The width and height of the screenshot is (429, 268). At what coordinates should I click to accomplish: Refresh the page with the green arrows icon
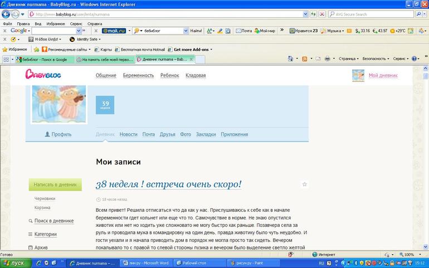(313, 14)
